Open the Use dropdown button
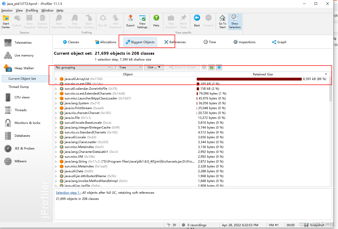Viewport: 338px width, 229px height. [154, 67]
